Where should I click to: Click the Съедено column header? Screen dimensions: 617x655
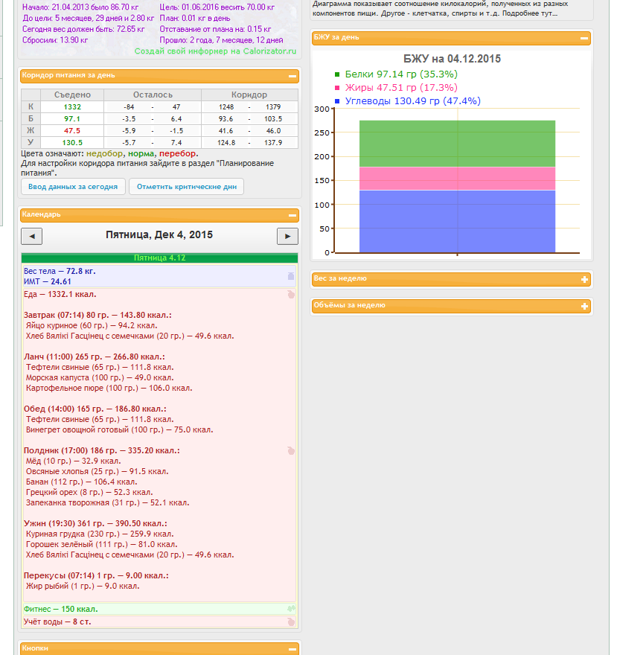[72, 95]
